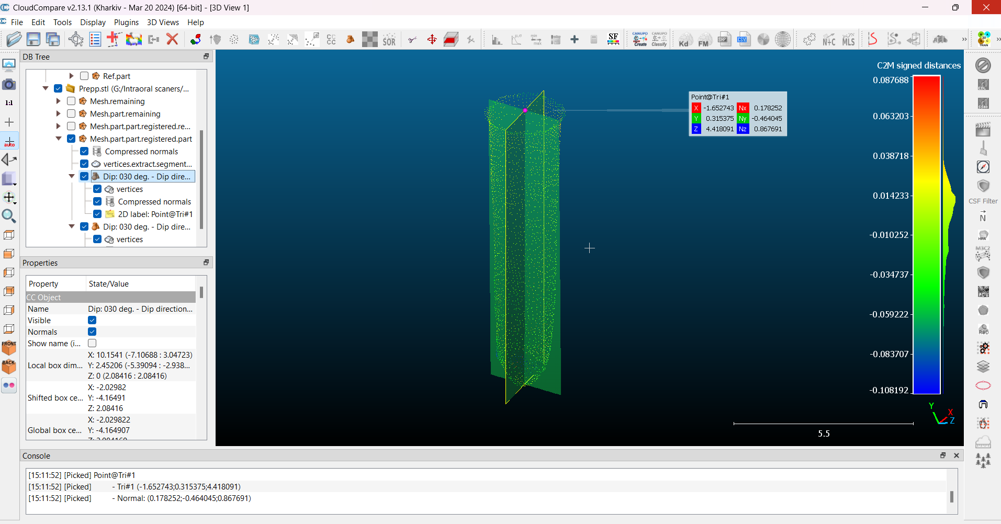Click the SOR filter icon

pyautogui.click(x=389, y=40)
